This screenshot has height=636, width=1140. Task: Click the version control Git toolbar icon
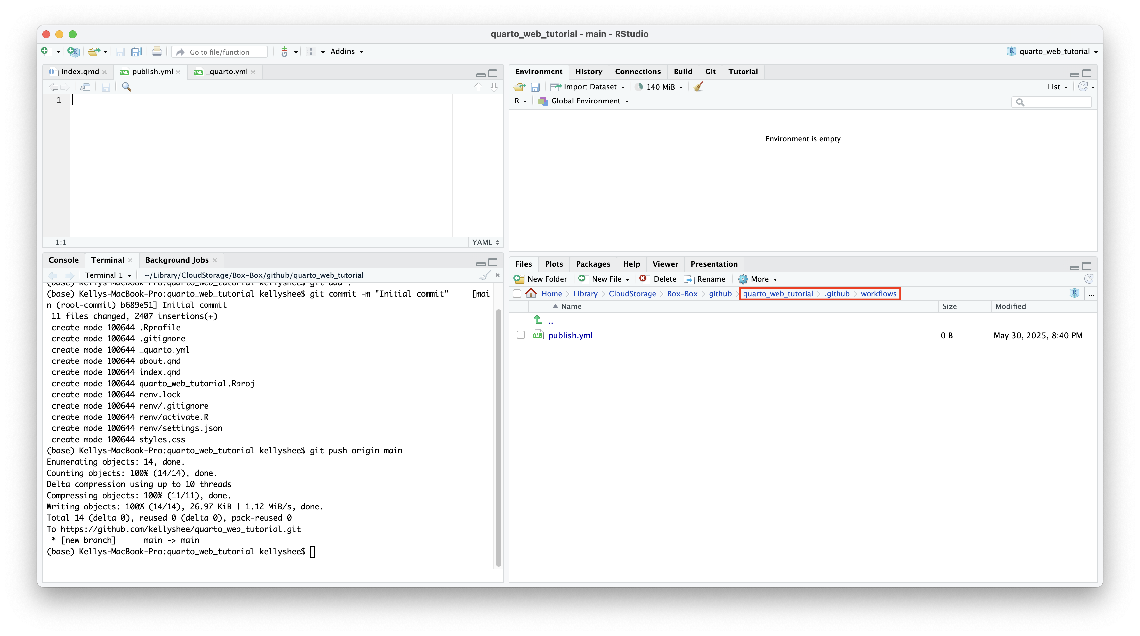[x=285, y=52]
